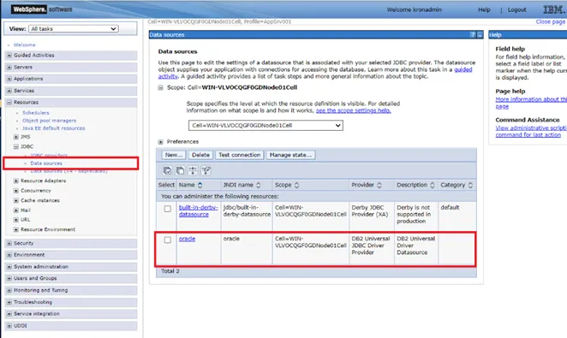Expand the Mail node
Viewport: 567px width, 338px height.
16,211
